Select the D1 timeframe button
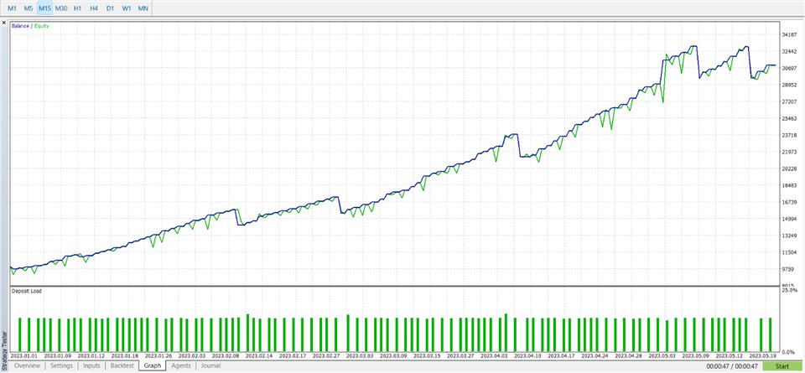Screen dimensions: 805x373 [110, 8]
